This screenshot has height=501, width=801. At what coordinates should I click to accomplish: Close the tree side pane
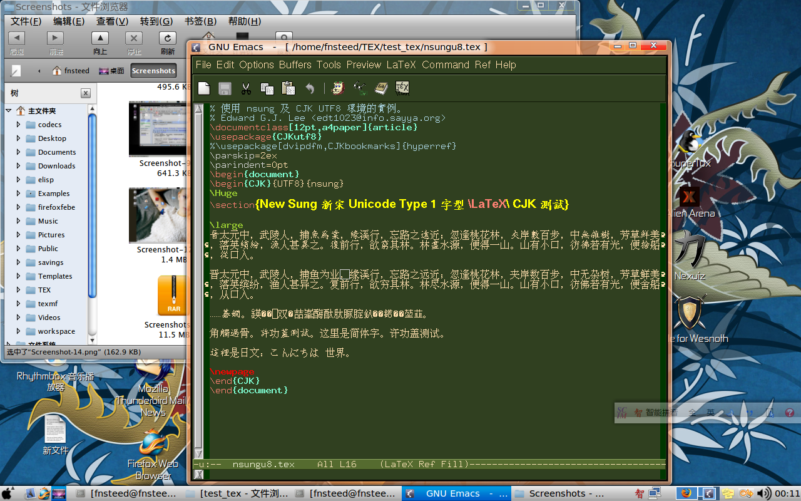tap(86, 93)
